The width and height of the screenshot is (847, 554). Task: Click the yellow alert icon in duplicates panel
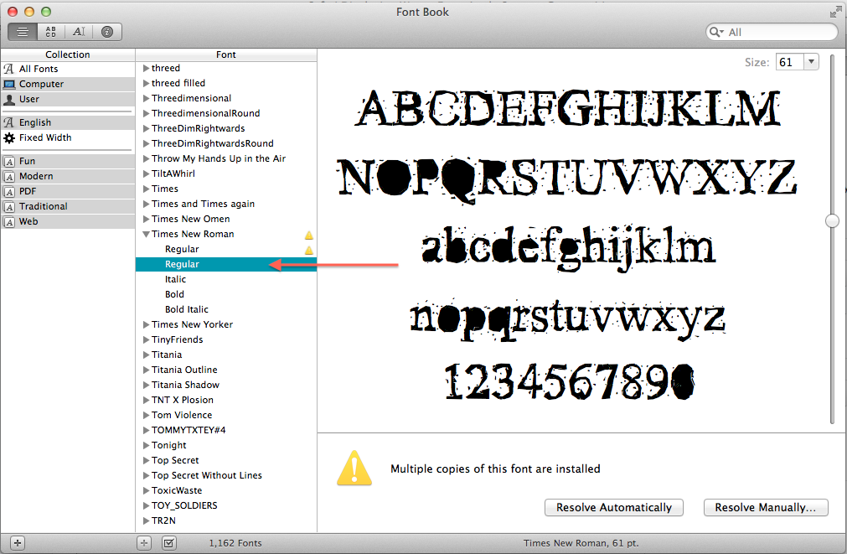click(x=354, y=469)
